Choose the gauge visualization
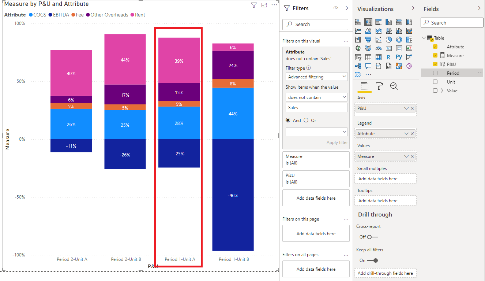Image resolution: width=485 pixels, height=281 pixels. [x=379, y=48]
